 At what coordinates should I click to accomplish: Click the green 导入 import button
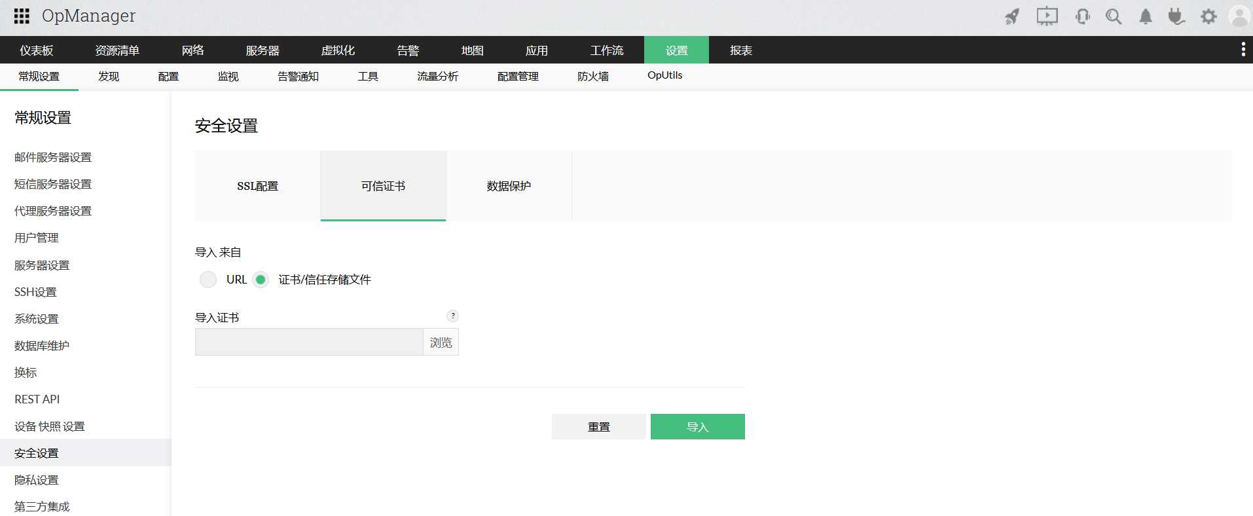click(x=697, y=427)
